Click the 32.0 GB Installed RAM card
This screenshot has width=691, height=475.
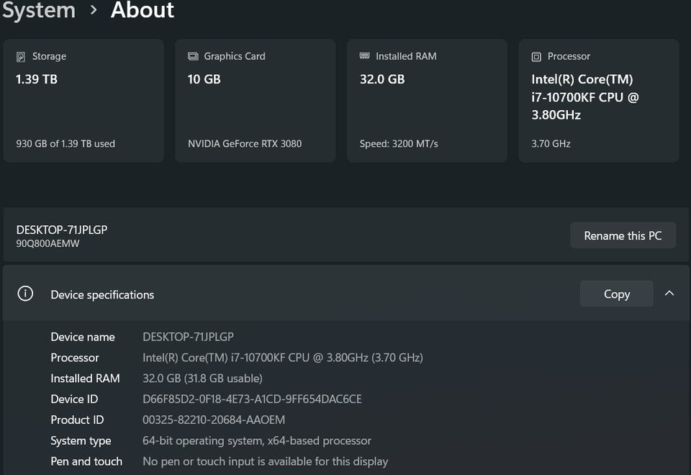[428, 101]
